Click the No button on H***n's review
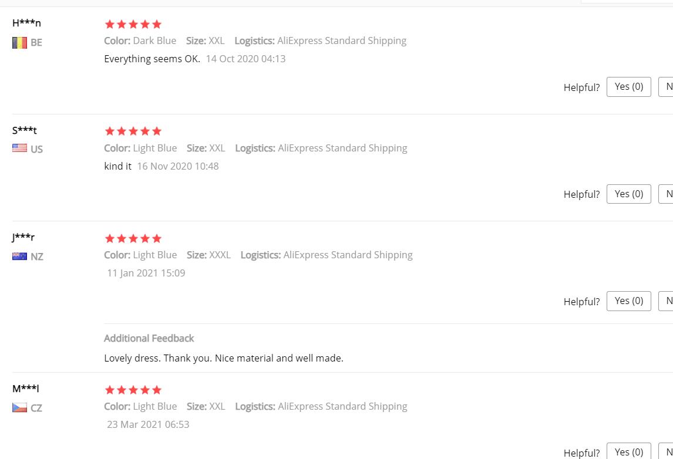Image resolution: width=673 pixels, height=459 pixels. coord(667,87)
